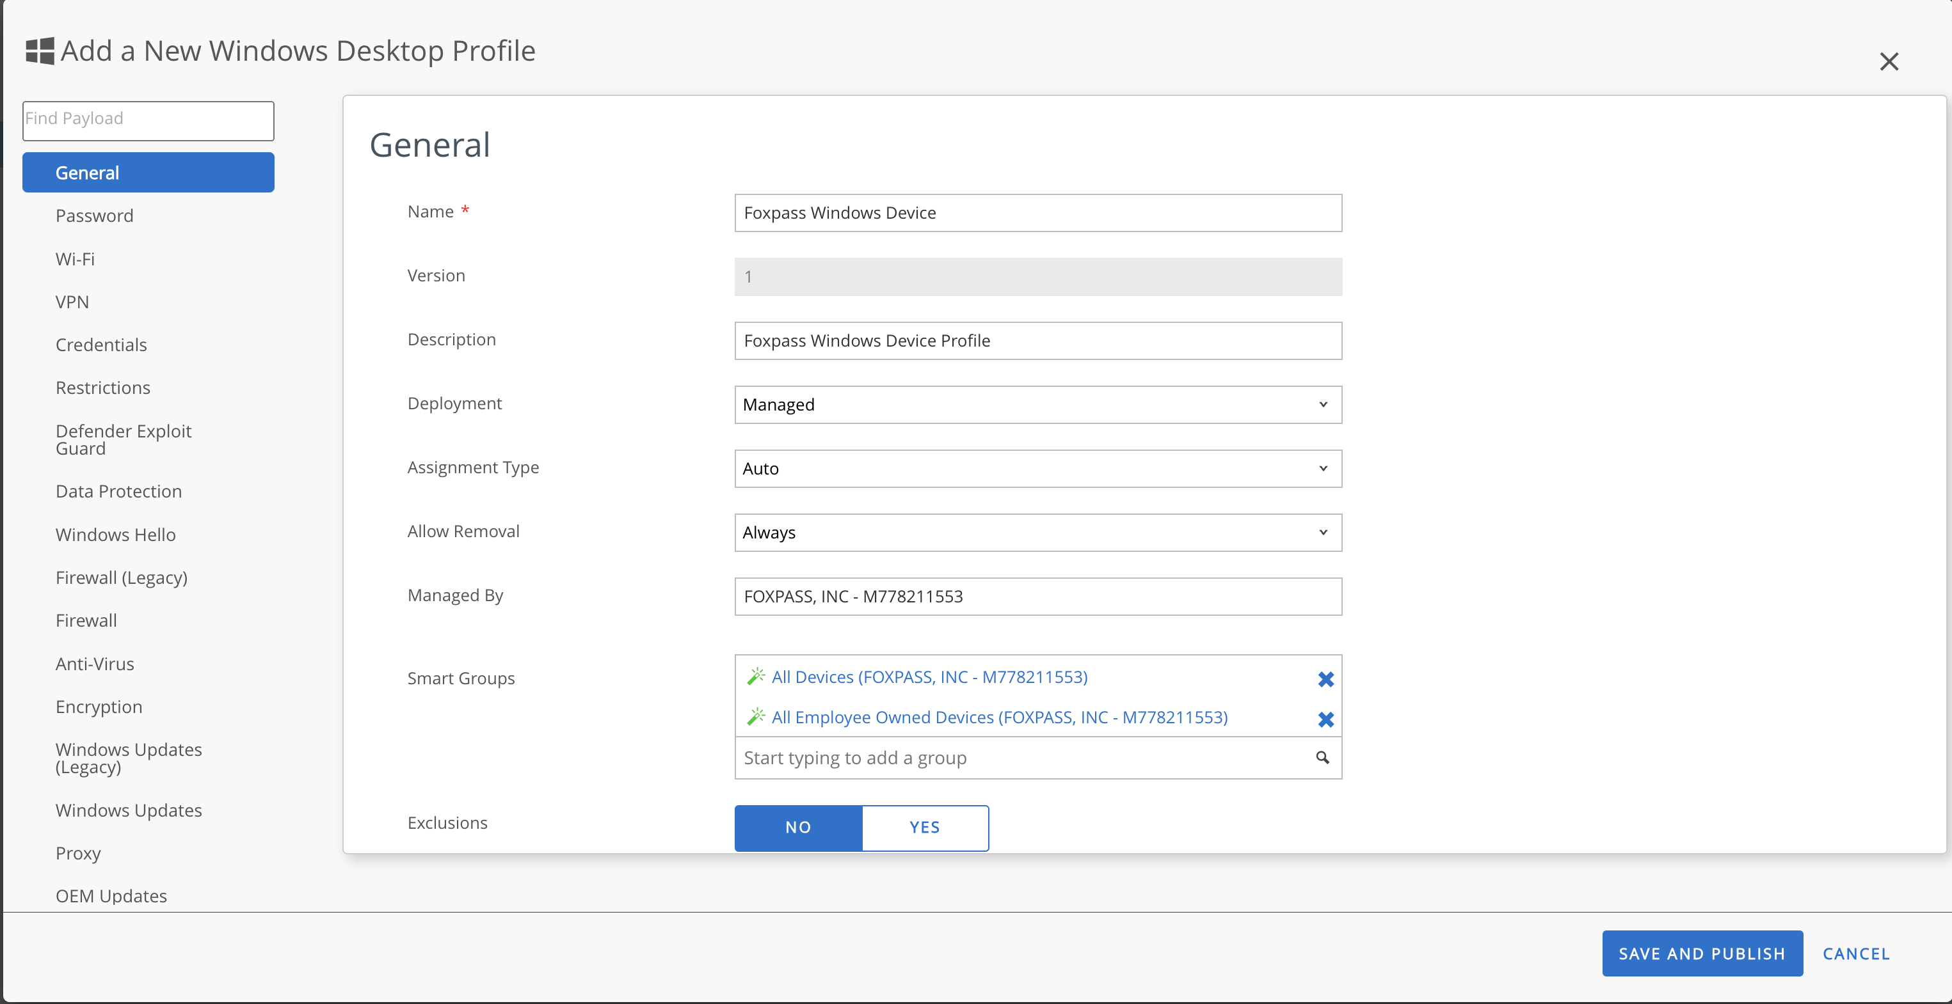Click the wand icon beside All Employee Owned Devices
The height and width of the screenshot is (1004, 1952).
(x=755, y=716)
